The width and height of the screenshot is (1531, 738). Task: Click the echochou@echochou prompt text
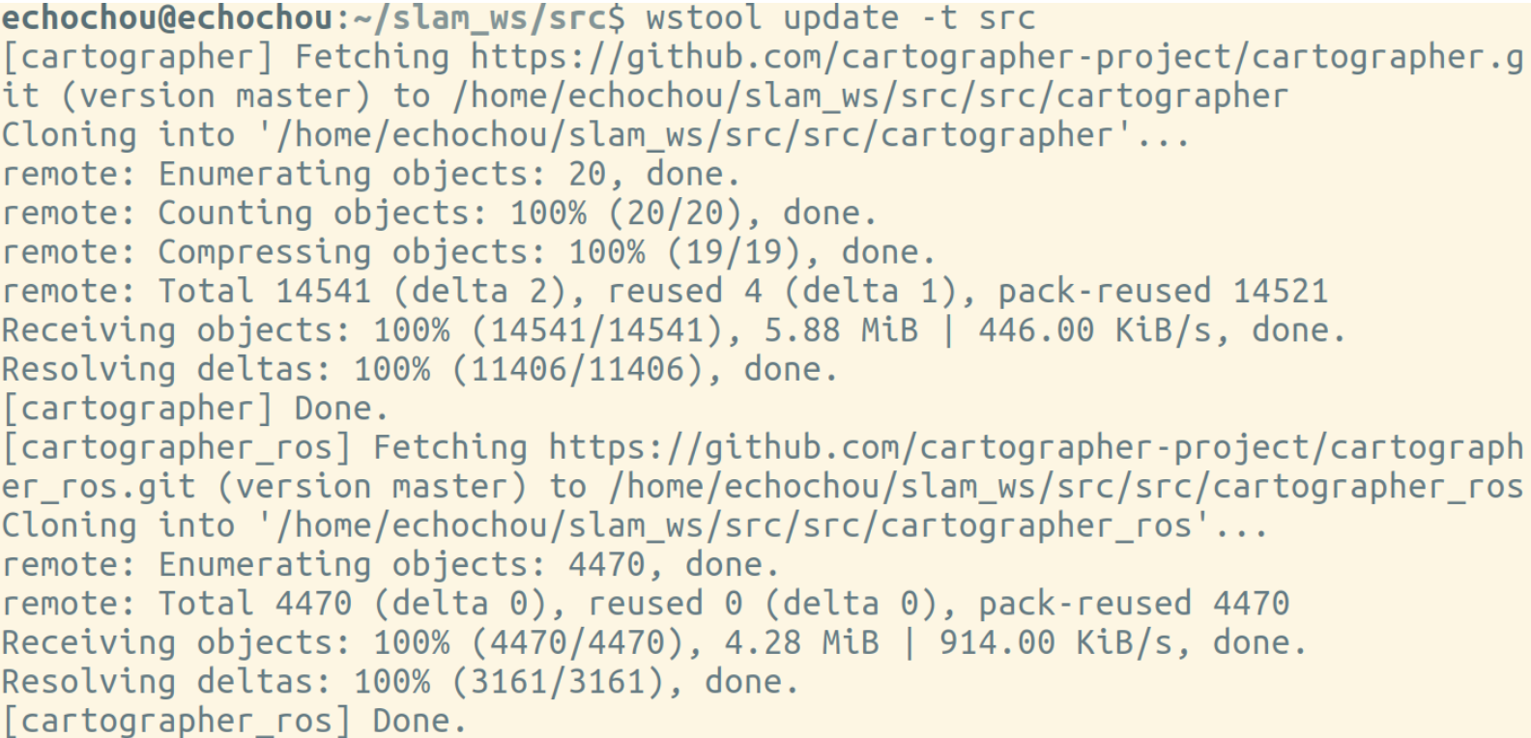click(x=167, y=18)
